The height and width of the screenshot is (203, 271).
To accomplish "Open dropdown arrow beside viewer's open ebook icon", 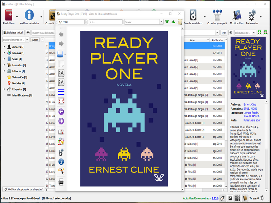I will click(65, 54).
